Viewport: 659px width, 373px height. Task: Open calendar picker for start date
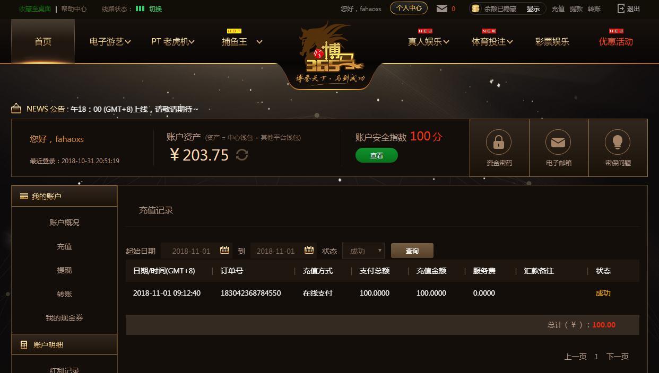[x=224, y=250]
